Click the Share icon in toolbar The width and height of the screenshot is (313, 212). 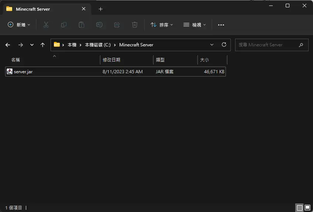coord(117,25)
